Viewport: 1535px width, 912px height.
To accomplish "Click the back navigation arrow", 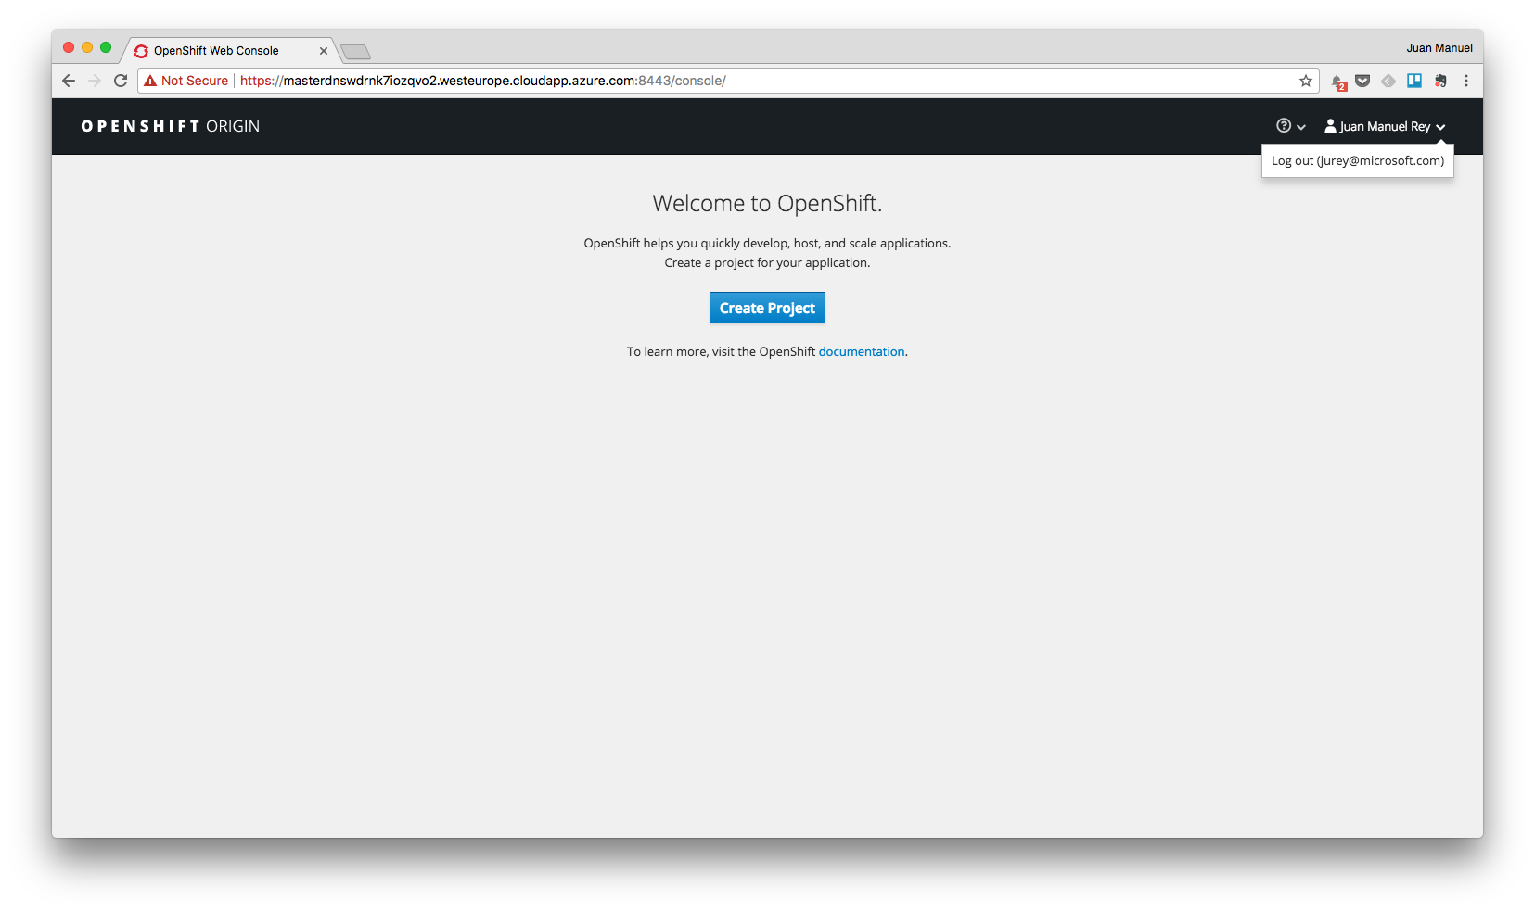I will [x=69, y=81].
